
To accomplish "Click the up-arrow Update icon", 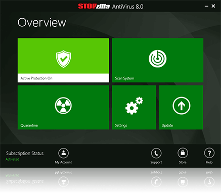I will point(182,106).
